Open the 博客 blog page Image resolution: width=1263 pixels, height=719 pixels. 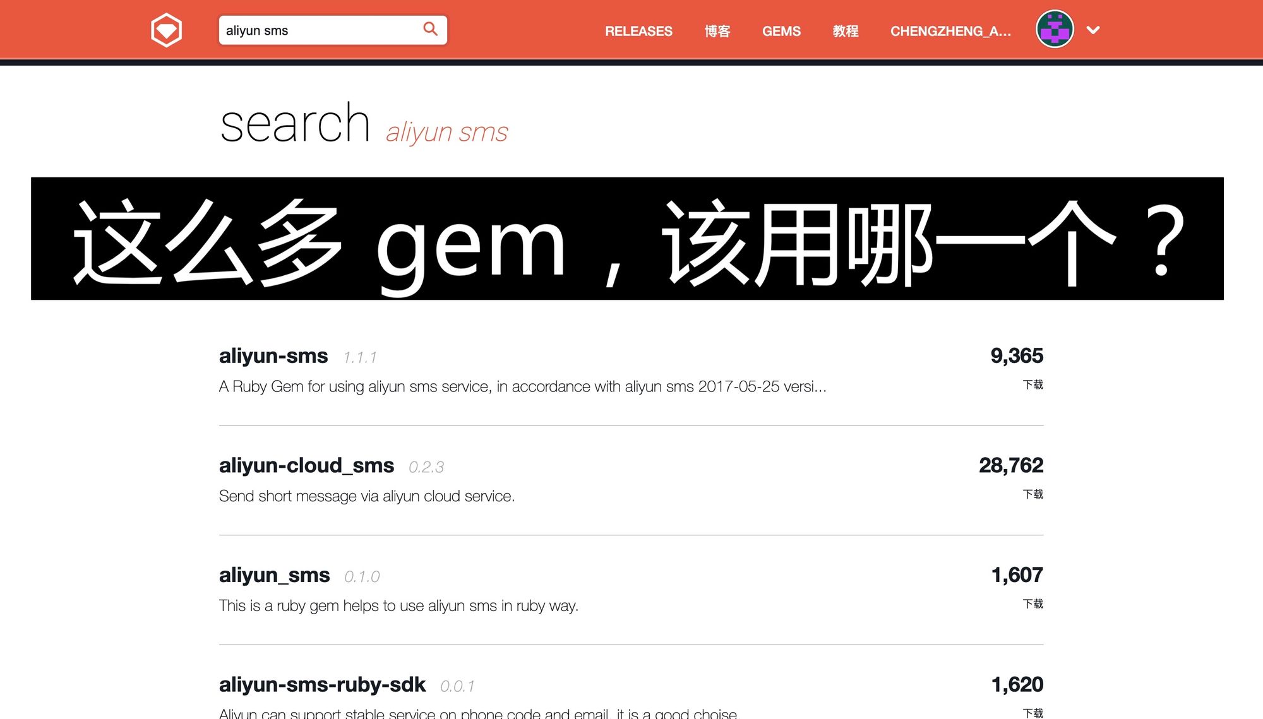point(717,31)
